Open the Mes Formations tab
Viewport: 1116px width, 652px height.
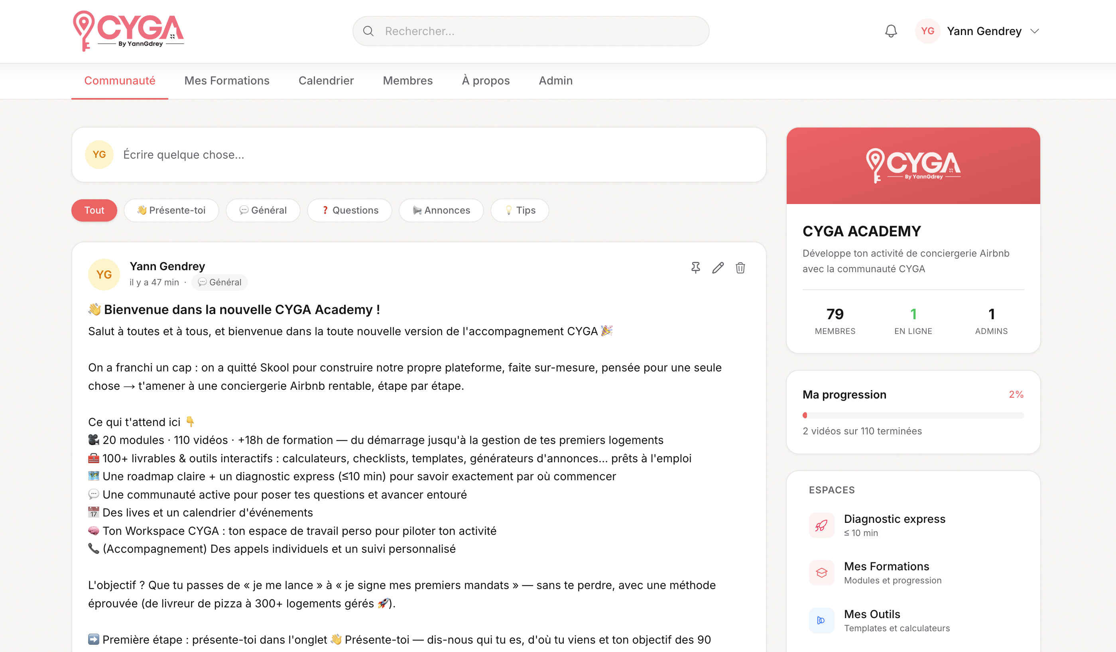pos(227,81)
